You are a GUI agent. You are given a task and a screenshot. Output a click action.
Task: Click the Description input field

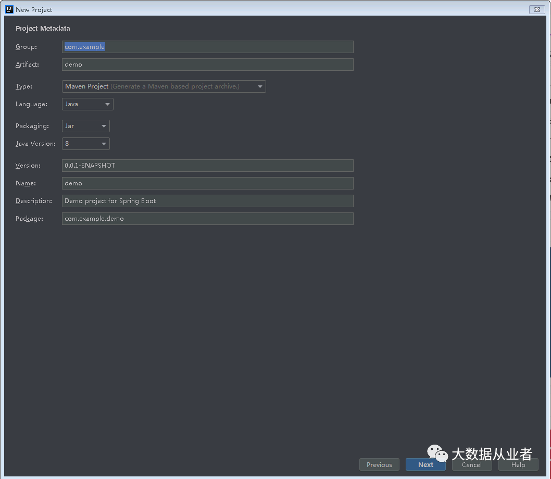[x=208, y=200]
